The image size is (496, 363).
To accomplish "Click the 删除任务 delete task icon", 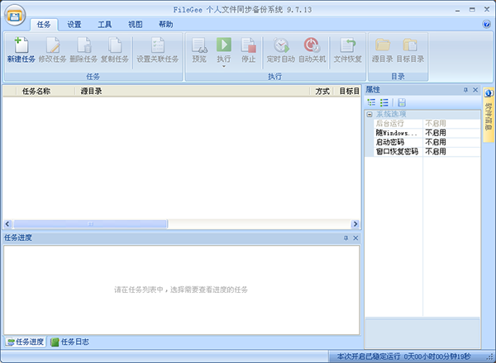I will (x=83, y=49).
